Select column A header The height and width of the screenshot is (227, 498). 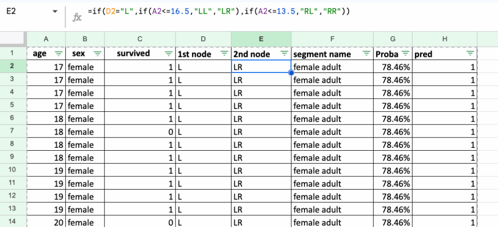(46, 39)
